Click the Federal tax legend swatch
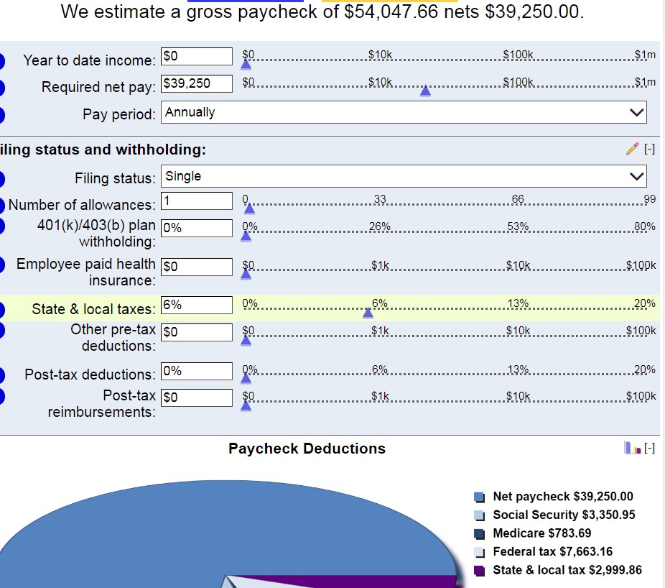The height and width of the screenshot is (588, 665). point(480,552)
